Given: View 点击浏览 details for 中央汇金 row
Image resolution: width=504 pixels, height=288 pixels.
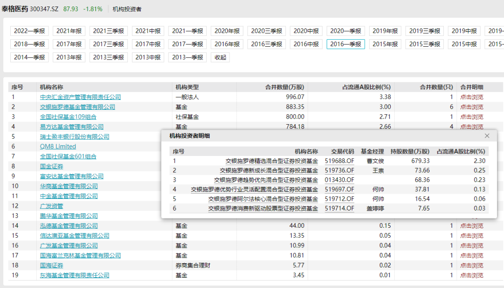Looking at the screenshot, I should pos(471,97).
